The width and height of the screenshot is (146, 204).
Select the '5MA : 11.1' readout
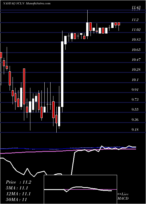pos(17,188)
